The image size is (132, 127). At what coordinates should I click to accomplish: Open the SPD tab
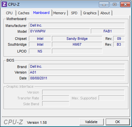[x=74, y=13]
